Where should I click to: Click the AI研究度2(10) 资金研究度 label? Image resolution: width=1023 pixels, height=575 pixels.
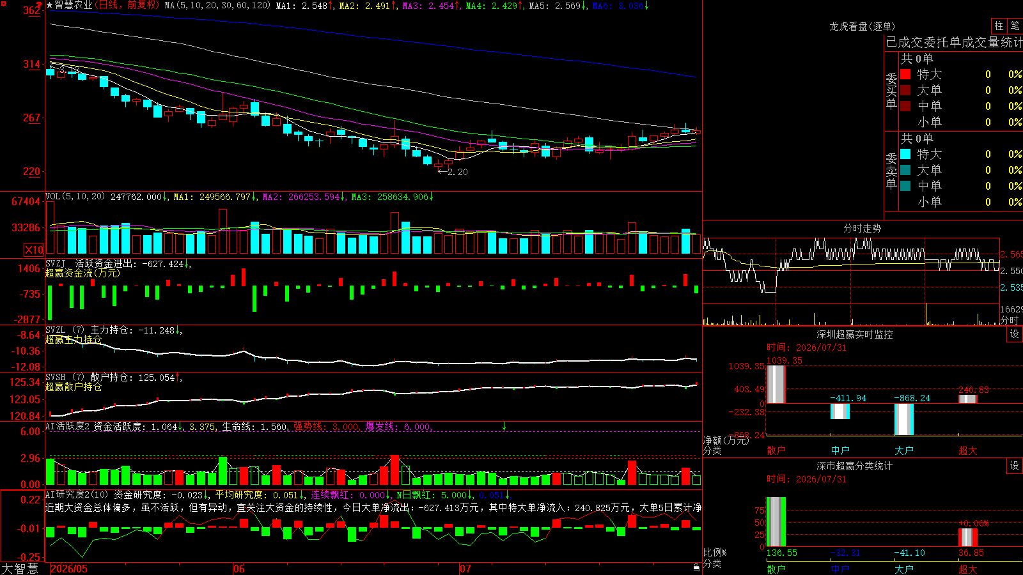[105, 494]
